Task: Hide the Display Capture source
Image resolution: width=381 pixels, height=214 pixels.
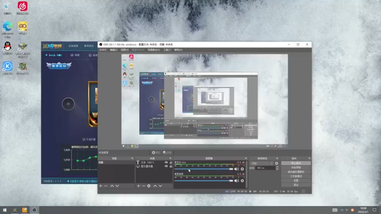Action: coord(166,166)
